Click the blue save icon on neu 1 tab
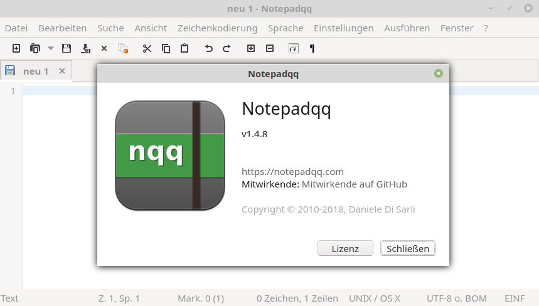Viewport: 539px width, 306px height. click(10, 70)
